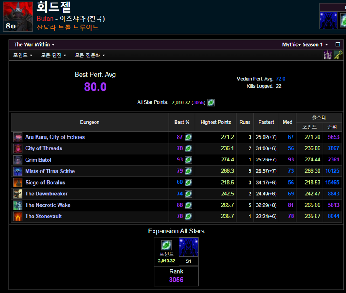Click The Necrotic Wake dungeon icon
This screenshot has height=293, width=346.
pos(18,205)
